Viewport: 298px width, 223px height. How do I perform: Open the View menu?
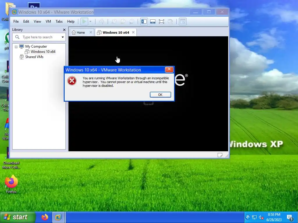(x=37, y=21)
